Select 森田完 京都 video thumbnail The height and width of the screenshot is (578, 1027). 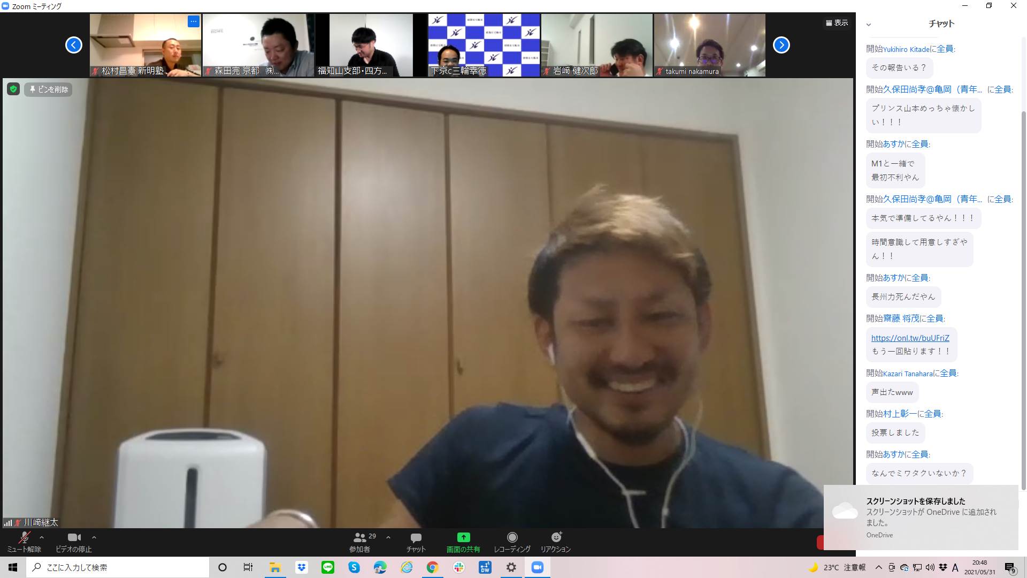(258, 45)
